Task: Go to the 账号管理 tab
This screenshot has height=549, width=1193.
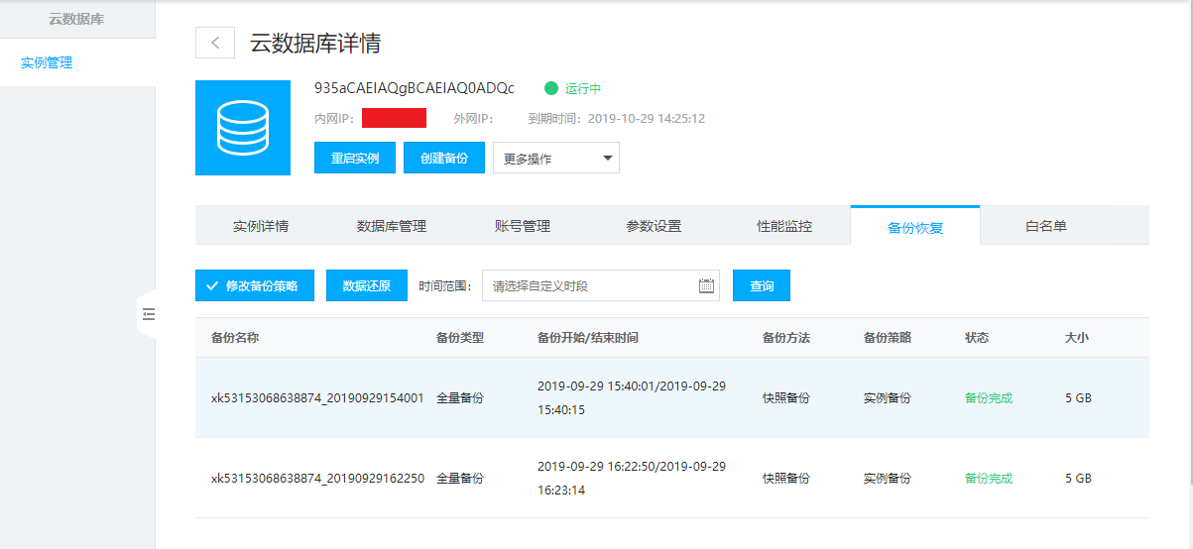Action: pyautogui.click(x=522, y=226)
